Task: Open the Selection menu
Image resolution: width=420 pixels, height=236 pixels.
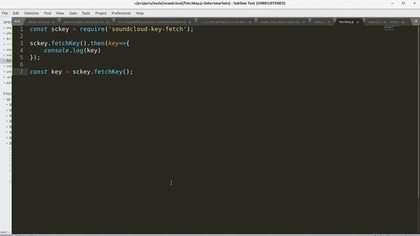Action: click(x=31, y=13)
